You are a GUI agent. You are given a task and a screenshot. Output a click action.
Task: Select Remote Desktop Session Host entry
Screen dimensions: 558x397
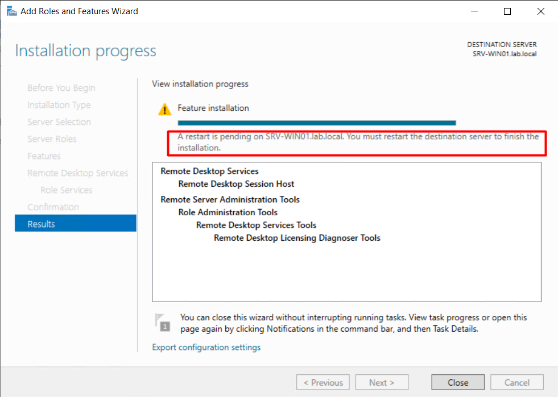[236, 184]
